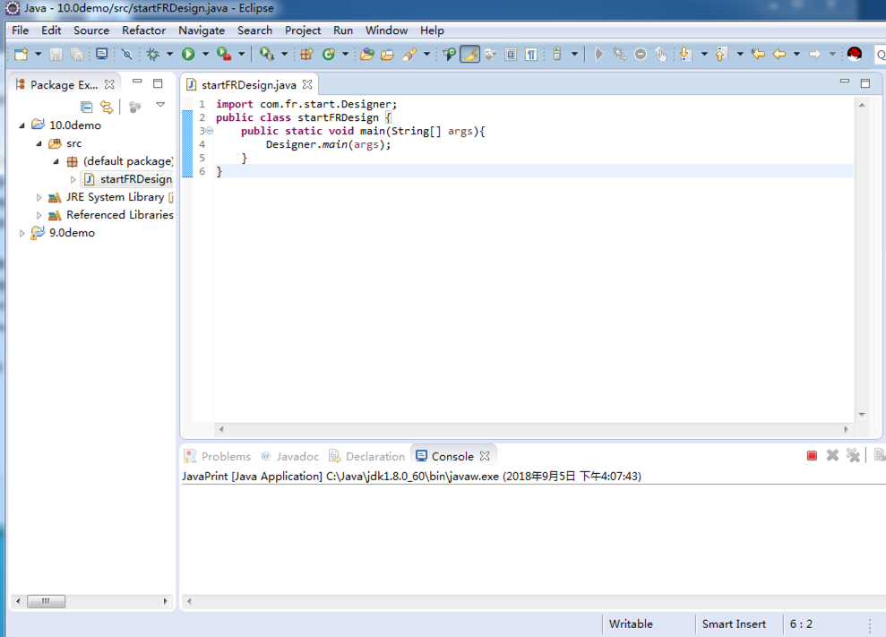Viewport: 886px width, 637px height.
Task: Close the startFRDesign.java editor tab
Action: pyautogui.click(x=307, y=84)
